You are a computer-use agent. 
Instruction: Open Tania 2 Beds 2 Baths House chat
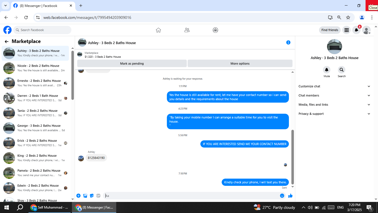tap(35, 113)
